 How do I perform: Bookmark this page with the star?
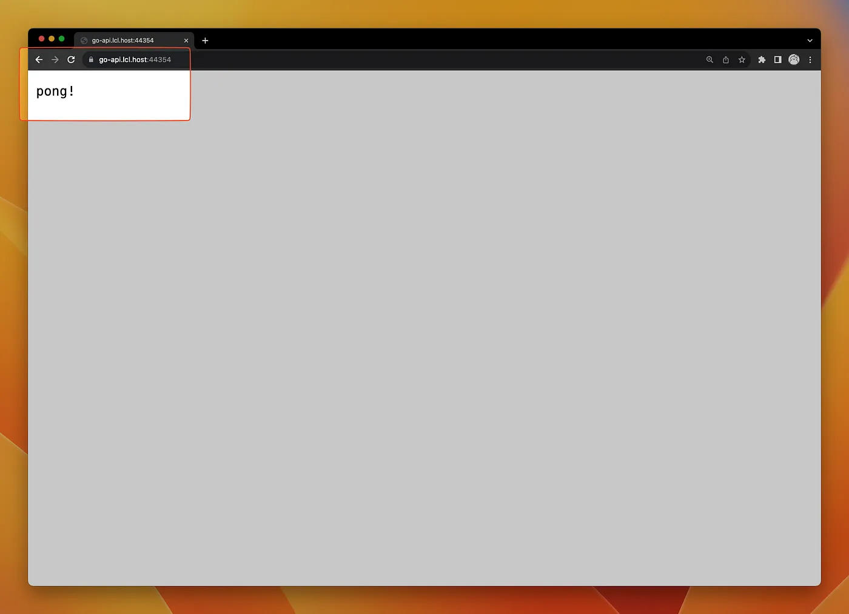coord(742,59)
